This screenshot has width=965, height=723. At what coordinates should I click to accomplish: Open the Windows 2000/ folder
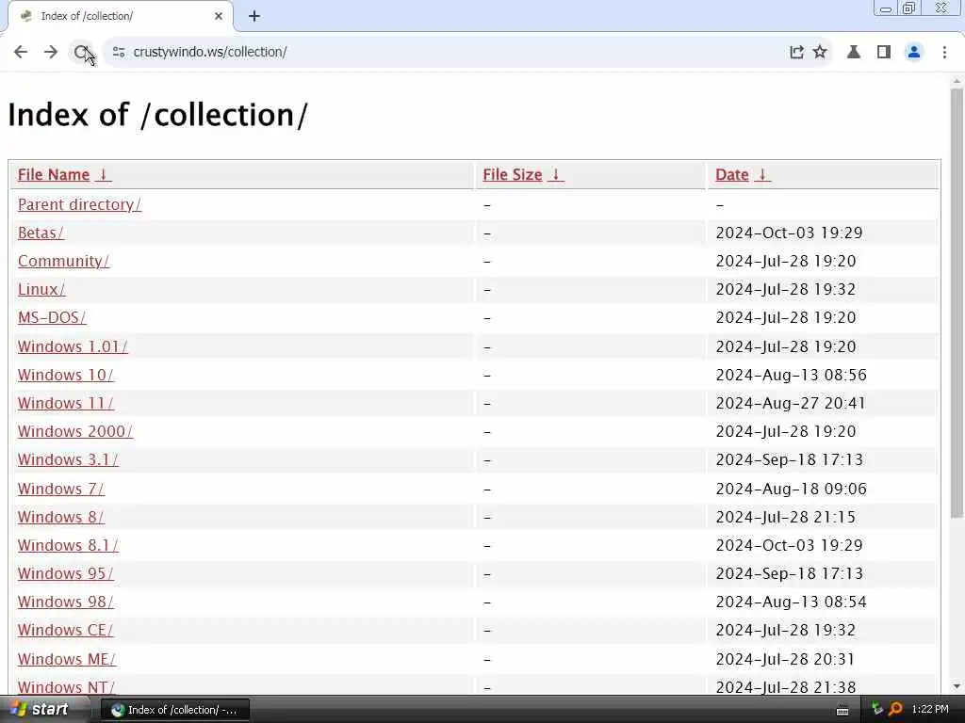pos(75,431)
